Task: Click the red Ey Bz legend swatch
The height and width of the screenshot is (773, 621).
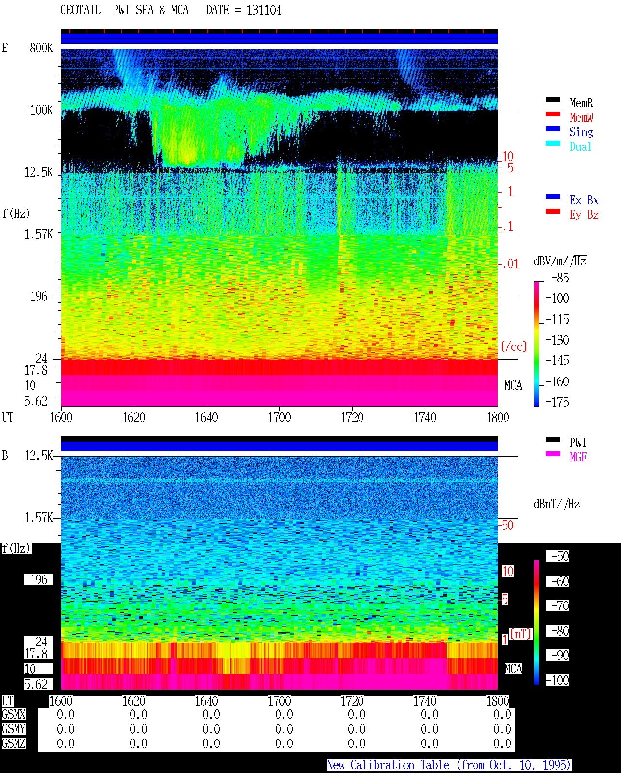Action: (553, 211)
